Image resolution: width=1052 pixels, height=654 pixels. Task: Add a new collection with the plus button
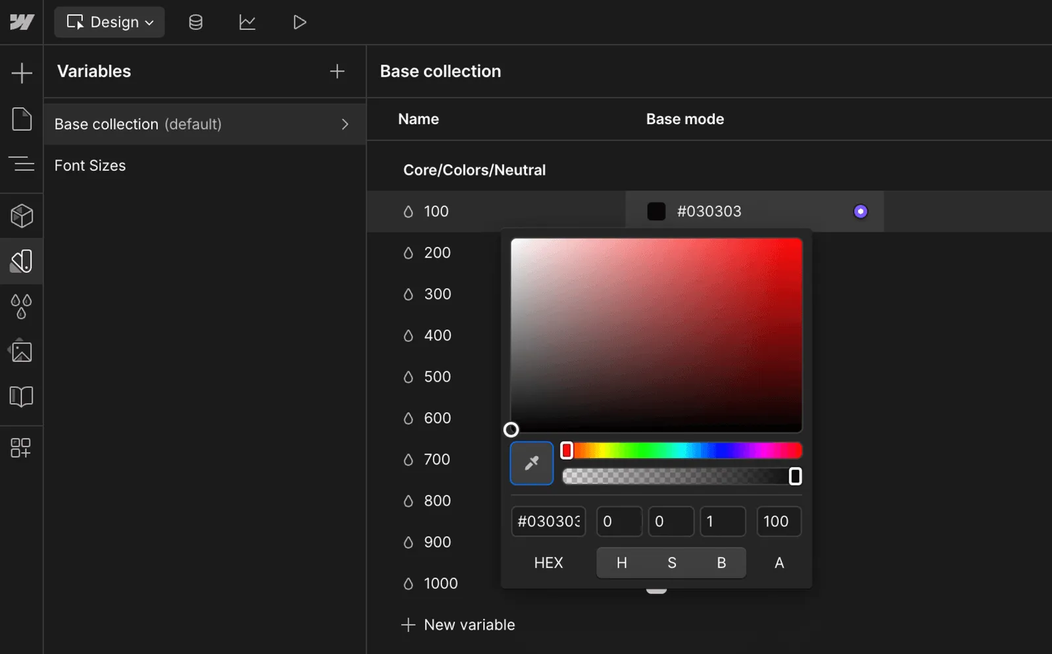pyautogui.click(x=337, y=71)
